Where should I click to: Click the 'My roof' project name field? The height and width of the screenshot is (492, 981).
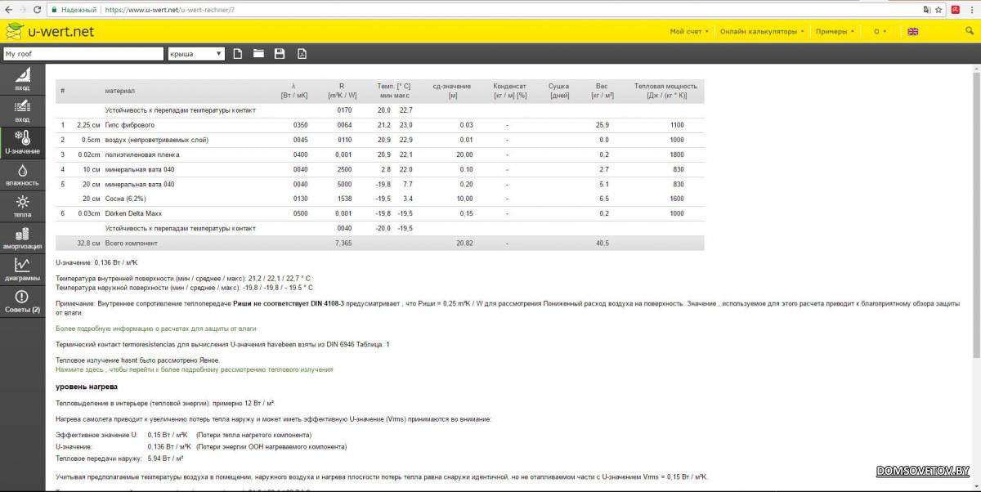pos(83,54)
